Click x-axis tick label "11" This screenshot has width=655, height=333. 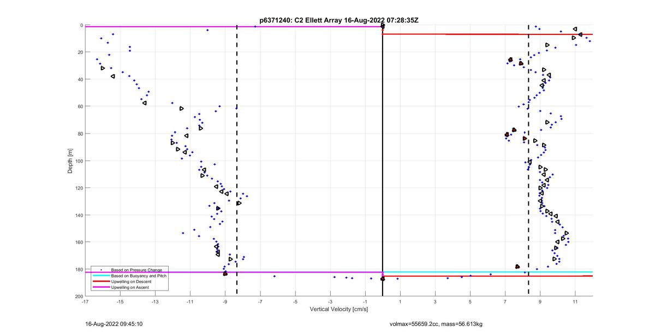click(575, 301)
